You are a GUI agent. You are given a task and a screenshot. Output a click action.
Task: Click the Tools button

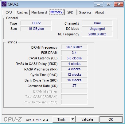pyautogui.click(x=61, y=119)
